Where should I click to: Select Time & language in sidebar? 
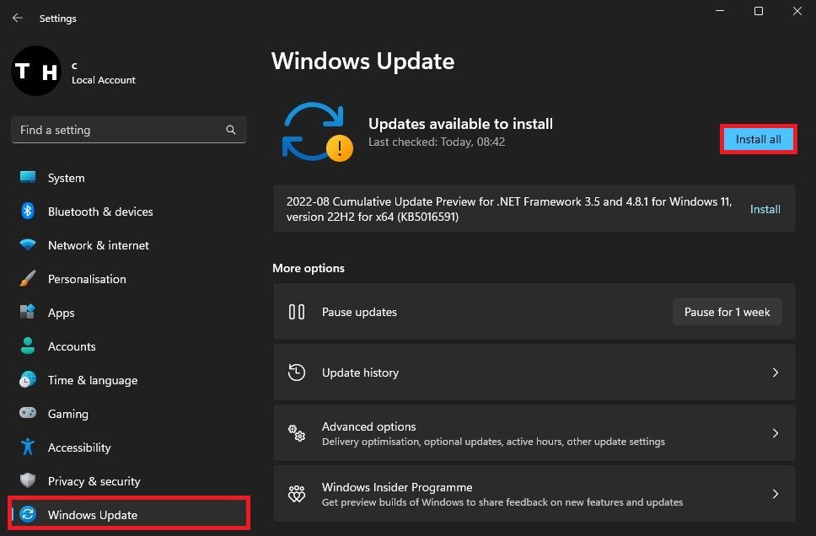pos(92,380)
